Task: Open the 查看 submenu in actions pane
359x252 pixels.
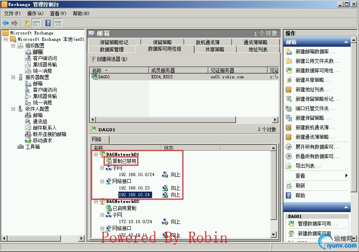Action: 317,176
